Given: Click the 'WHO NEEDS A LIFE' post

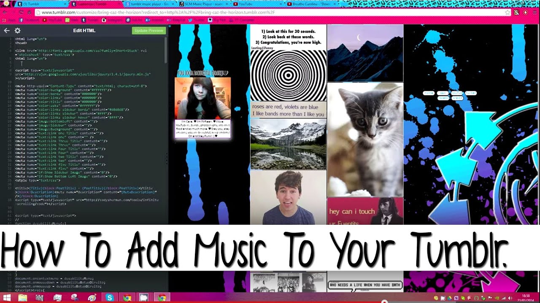Looking at the screenshot, I should tap(365, 285).
